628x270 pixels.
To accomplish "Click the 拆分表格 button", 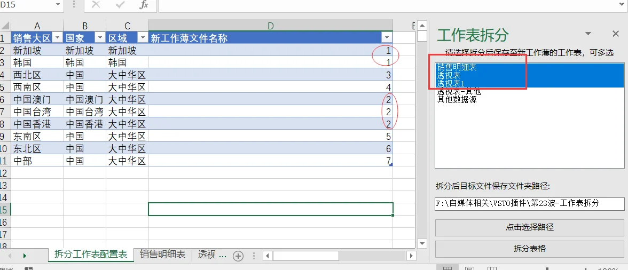I will tap(530, 249).
